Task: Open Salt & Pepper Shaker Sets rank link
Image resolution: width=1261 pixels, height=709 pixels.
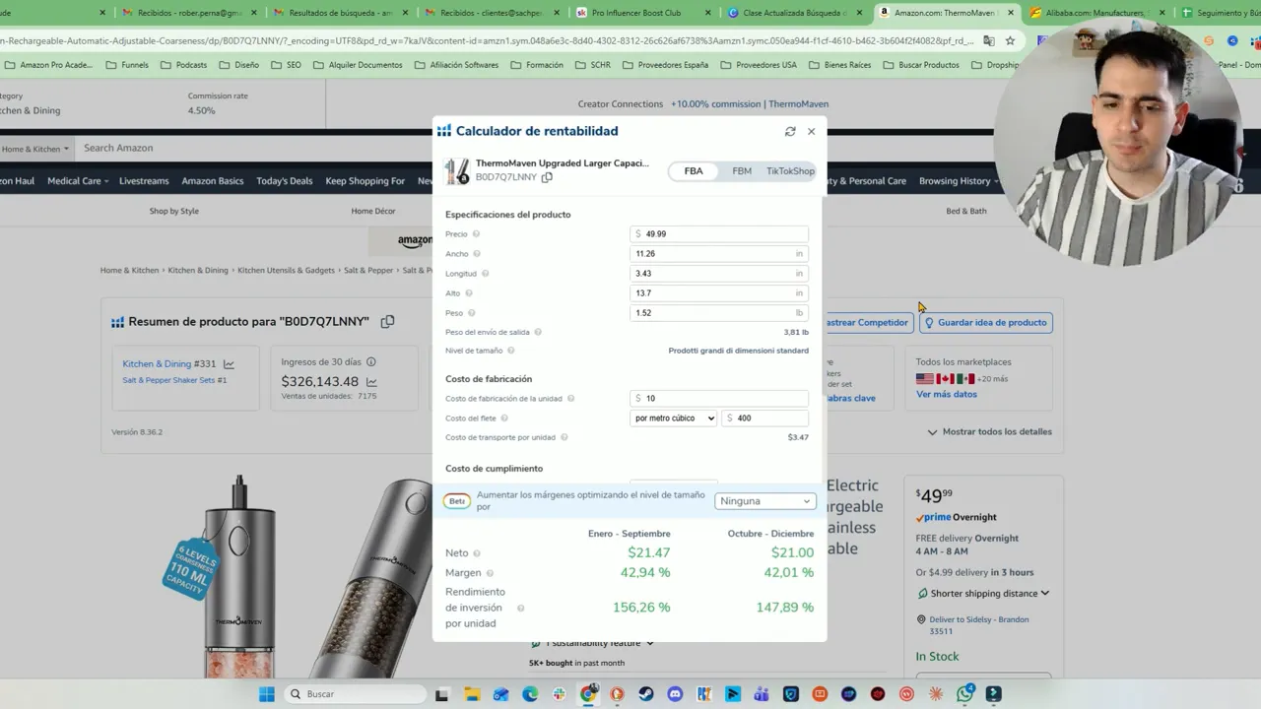Action: 168,380
